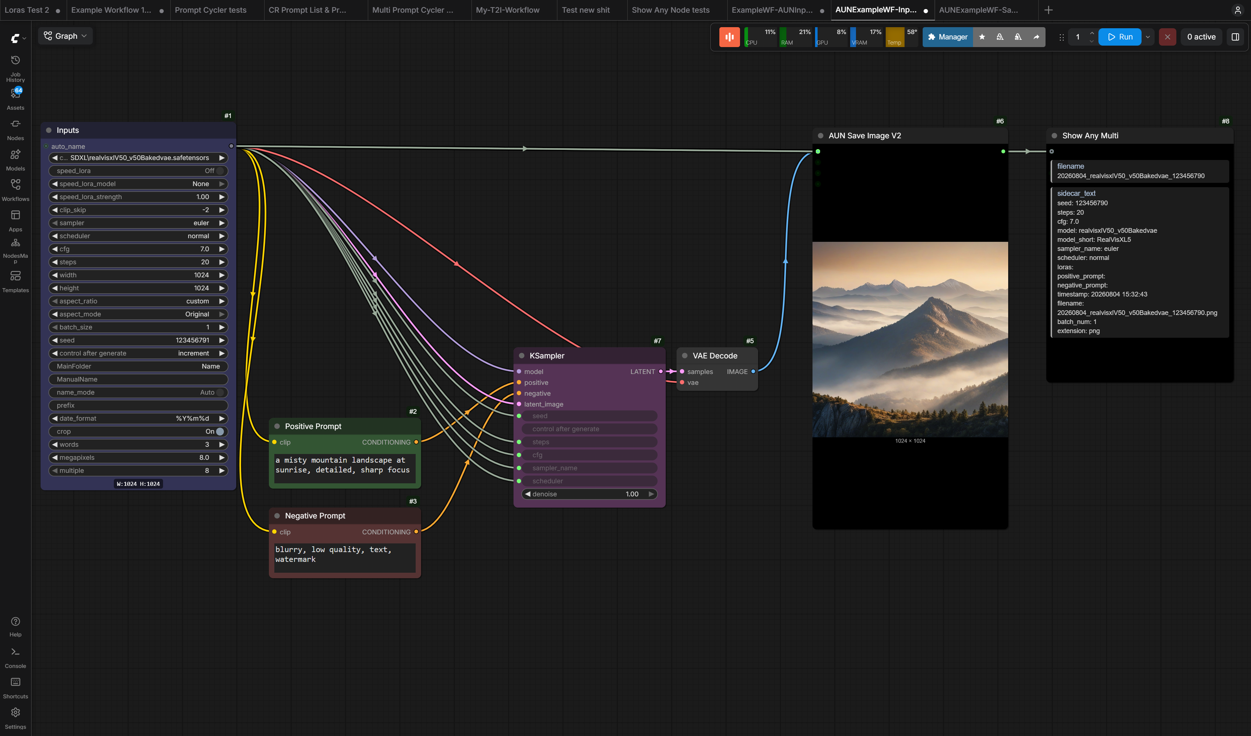The width and height of the screenshot is (1251, 736).
Task: Click the ComfyUI logo menu
Action: click(15, 38)
